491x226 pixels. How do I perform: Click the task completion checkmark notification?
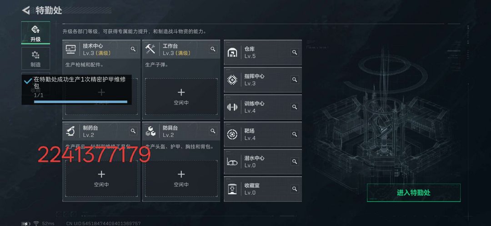tap(28, 81)
